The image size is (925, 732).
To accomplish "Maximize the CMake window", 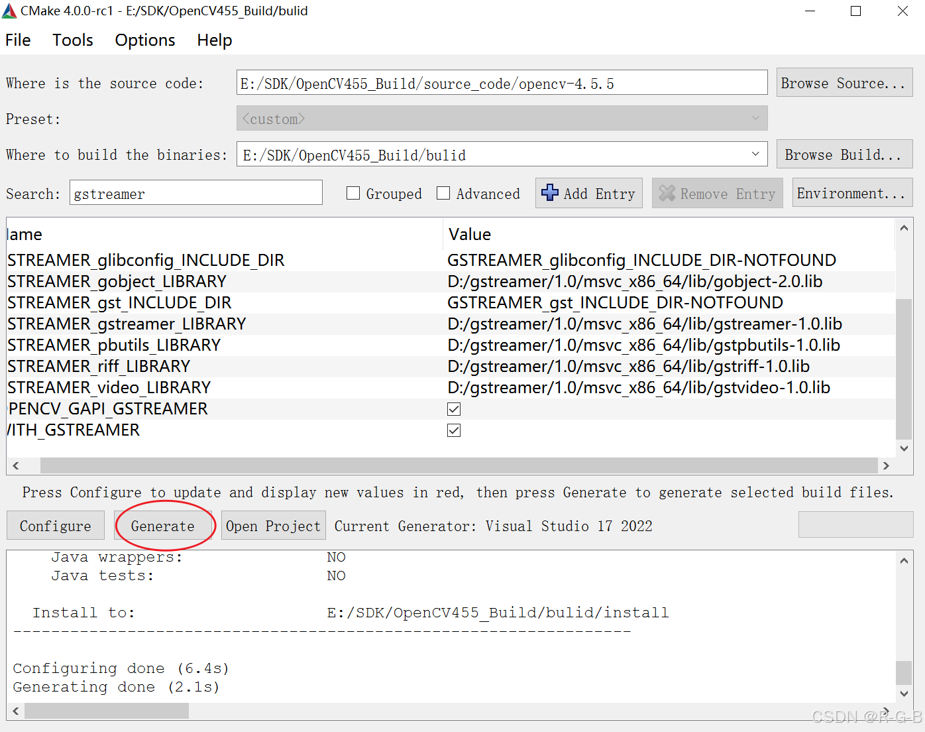I will pyautogui.click(x=856, y=11).
